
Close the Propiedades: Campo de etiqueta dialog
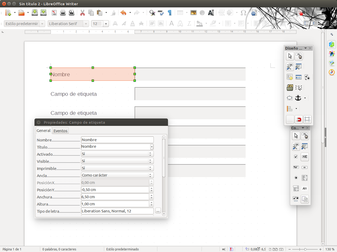[39, 122]
